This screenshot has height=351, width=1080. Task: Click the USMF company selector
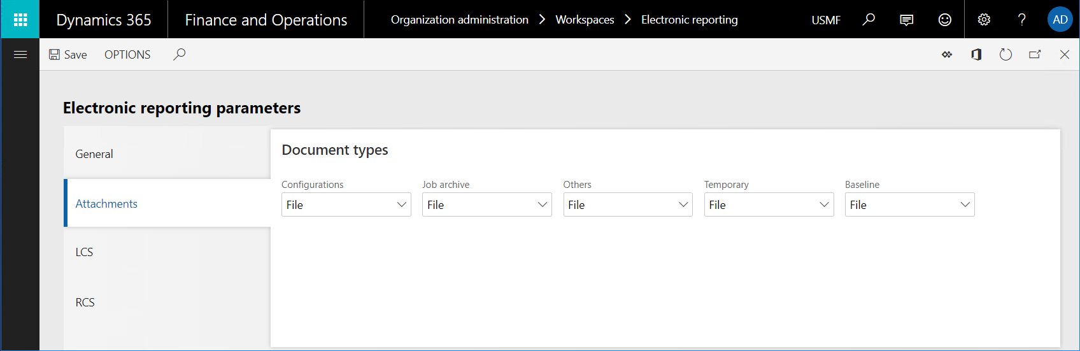point(826,20)
